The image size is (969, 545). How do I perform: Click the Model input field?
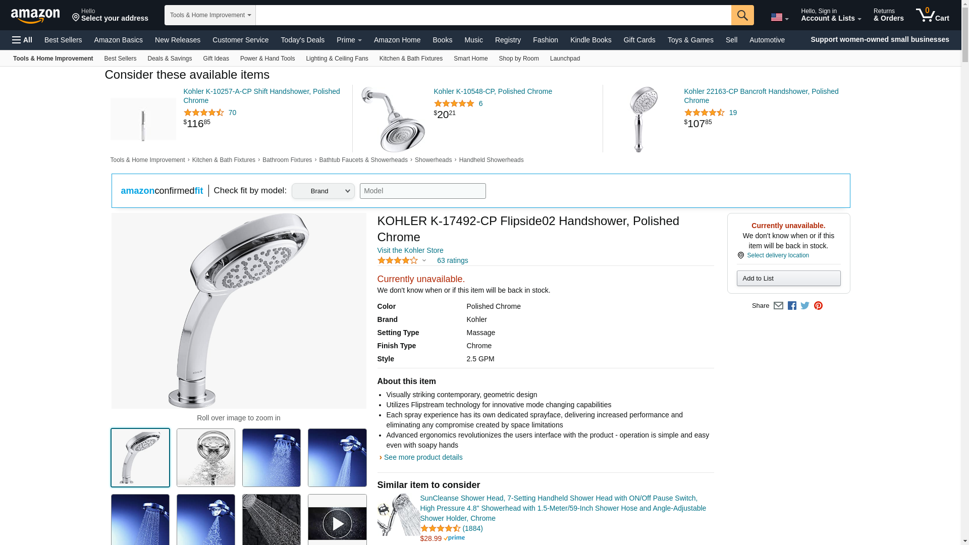coord(422,191)
